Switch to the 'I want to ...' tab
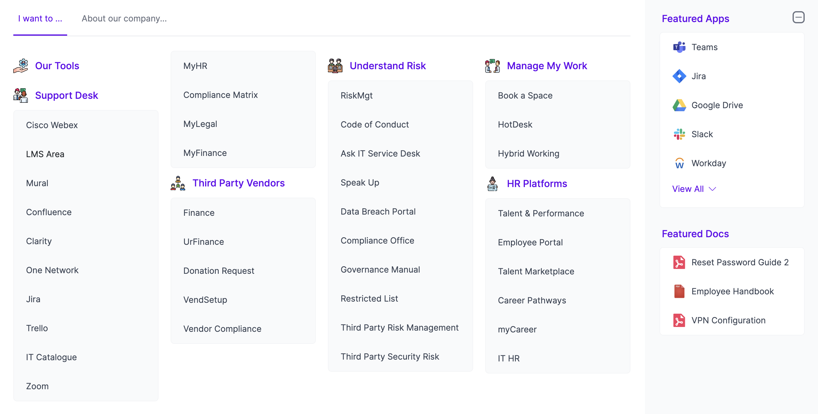The image size is (818, 414). pos(40,19)
